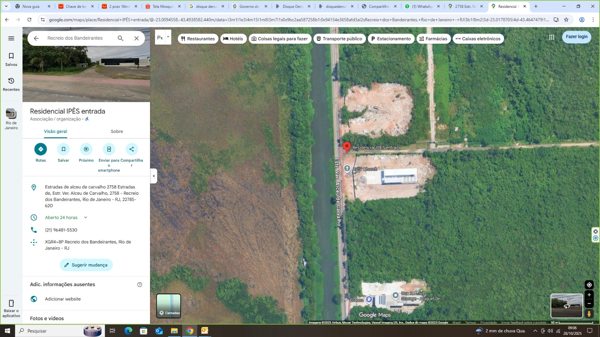Click the Recreio dos Bandeirantes search field
The image size is (600, 337).
click(79, 38)
